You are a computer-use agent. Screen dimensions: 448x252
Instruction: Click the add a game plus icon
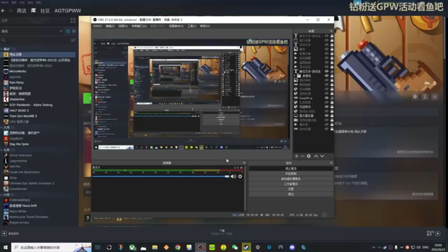coord(4,234)
